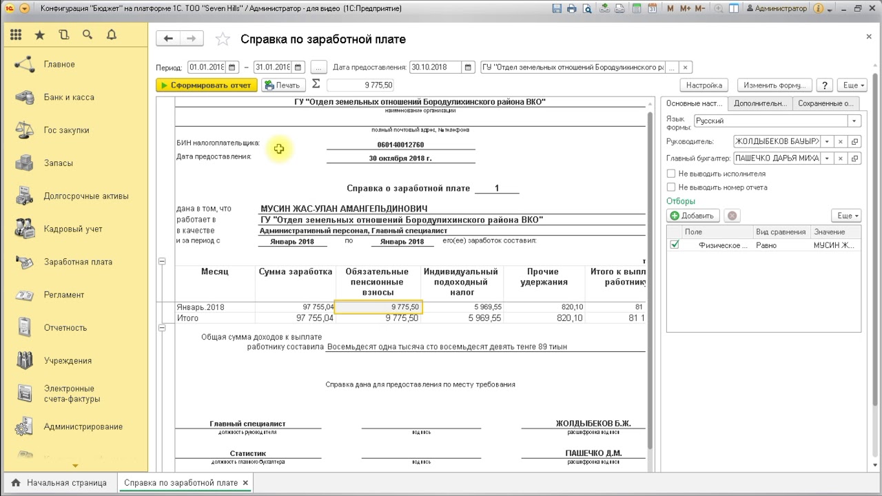882x496 pixels.
Task: Open 'Заработная плата' section in sidebar
Action: coord(78,262)
